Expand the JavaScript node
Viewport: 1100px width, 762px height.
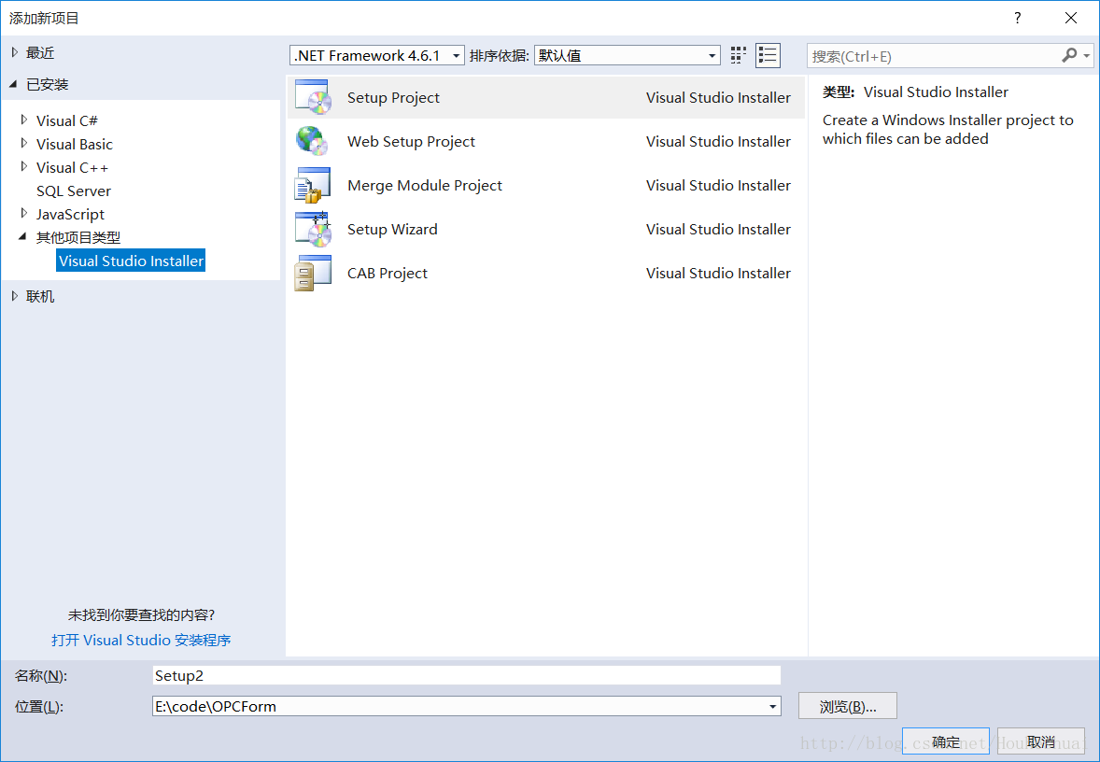coord(24,213)
